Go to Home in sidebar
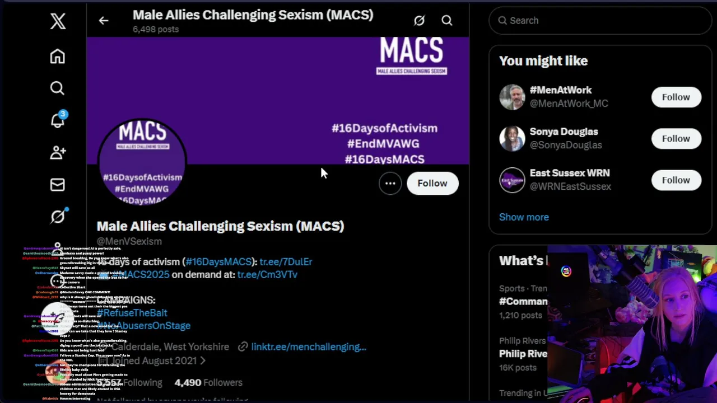Image resolution: width=717 pixels, height=403 pixels. click(57, 57)
